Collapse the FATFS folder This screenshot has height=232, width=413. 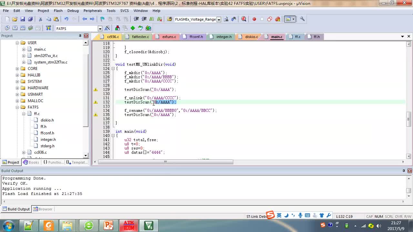click(17, 107)
